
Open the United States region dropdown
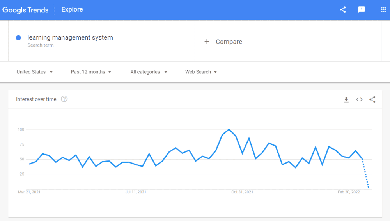point(35,72)
